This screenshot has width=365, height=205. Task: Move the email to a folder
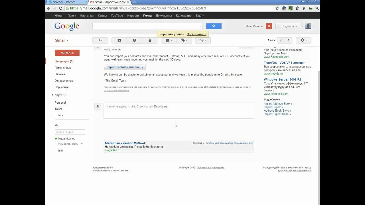168,40
